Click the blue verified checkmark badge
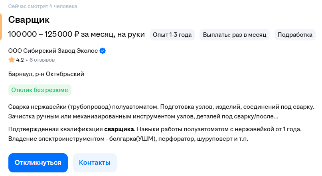Image resolution: width=322 pixels, height=176 pixels. point(103,51)
